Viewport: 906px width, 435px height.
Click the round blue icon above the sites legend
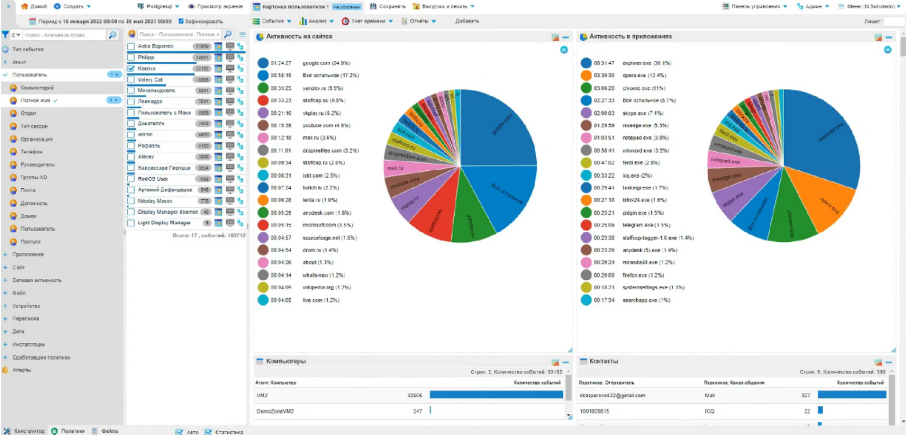564,50
